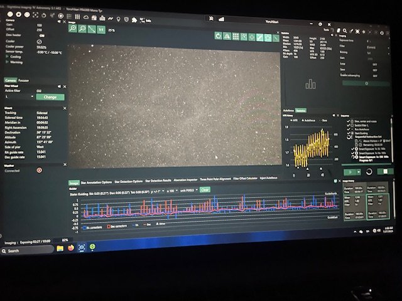402x301 pixels.
Task: Open the filter wheel L filter dropdown
Action: pyautogui.click(x=18, y=97)
